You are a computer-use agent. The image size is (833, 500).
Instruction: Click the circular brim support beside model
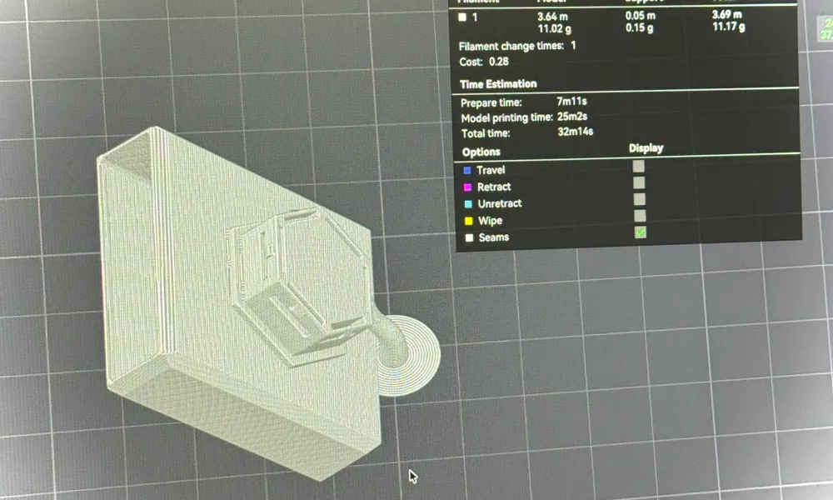(407, 356)
